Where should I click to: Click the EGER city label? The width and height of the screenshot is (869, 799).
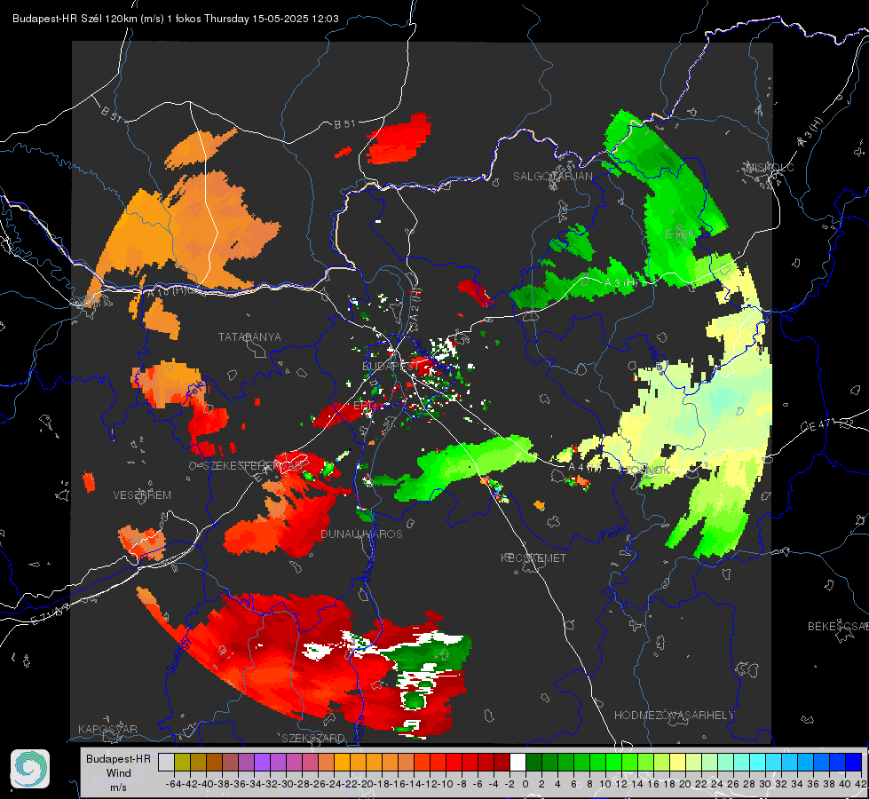pyautogui.click(x=679, y=234)
